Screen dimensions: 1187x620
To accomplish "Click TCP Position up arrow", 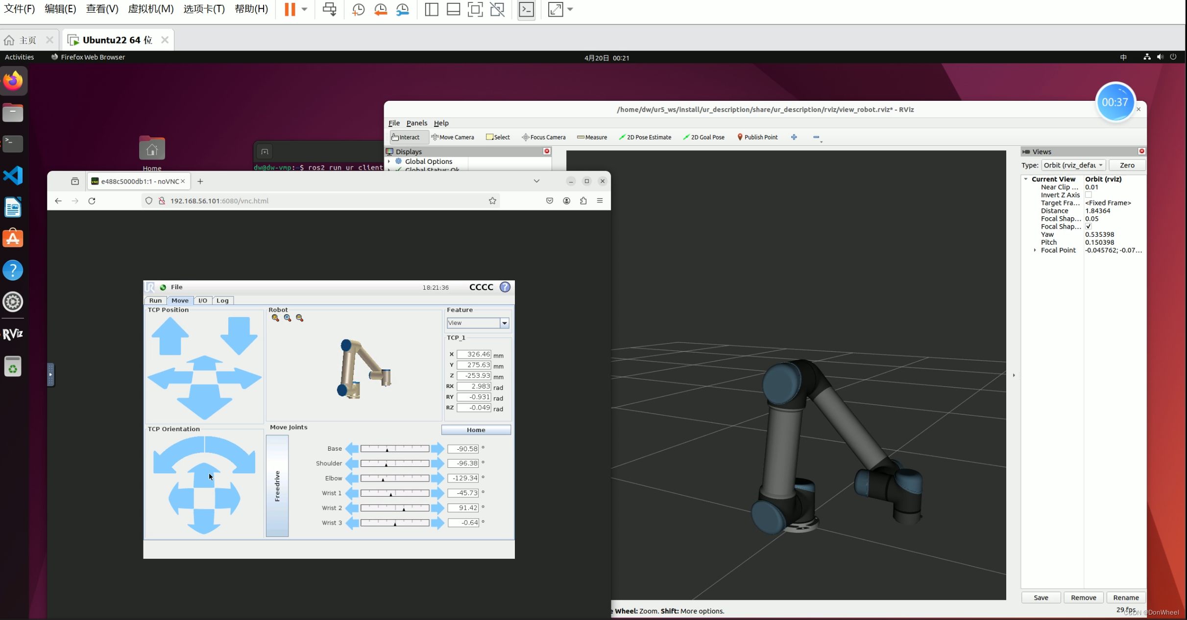I will click(x=170, y=336).
